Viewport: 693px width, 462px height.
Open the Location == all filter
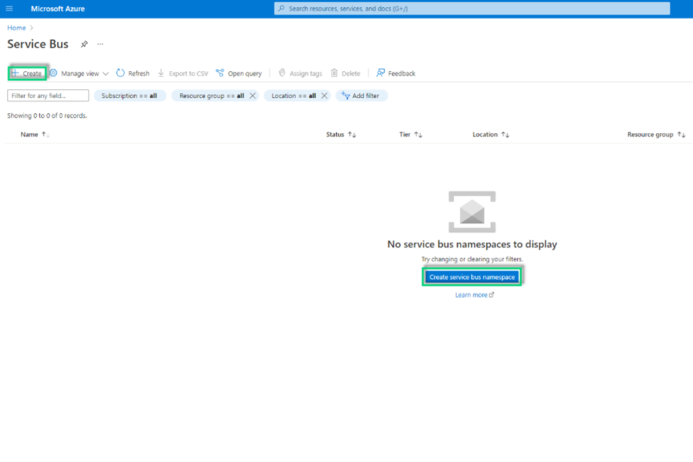pyautogui.click(x=293, y=96)
